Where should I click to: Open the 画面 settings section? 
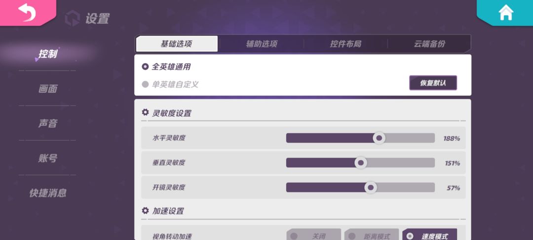click(48, 89)
